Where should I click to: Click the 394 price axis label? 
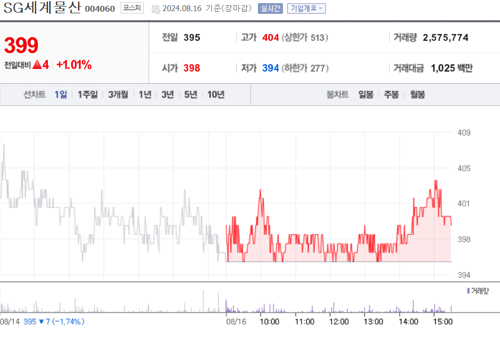pos(464,275)
